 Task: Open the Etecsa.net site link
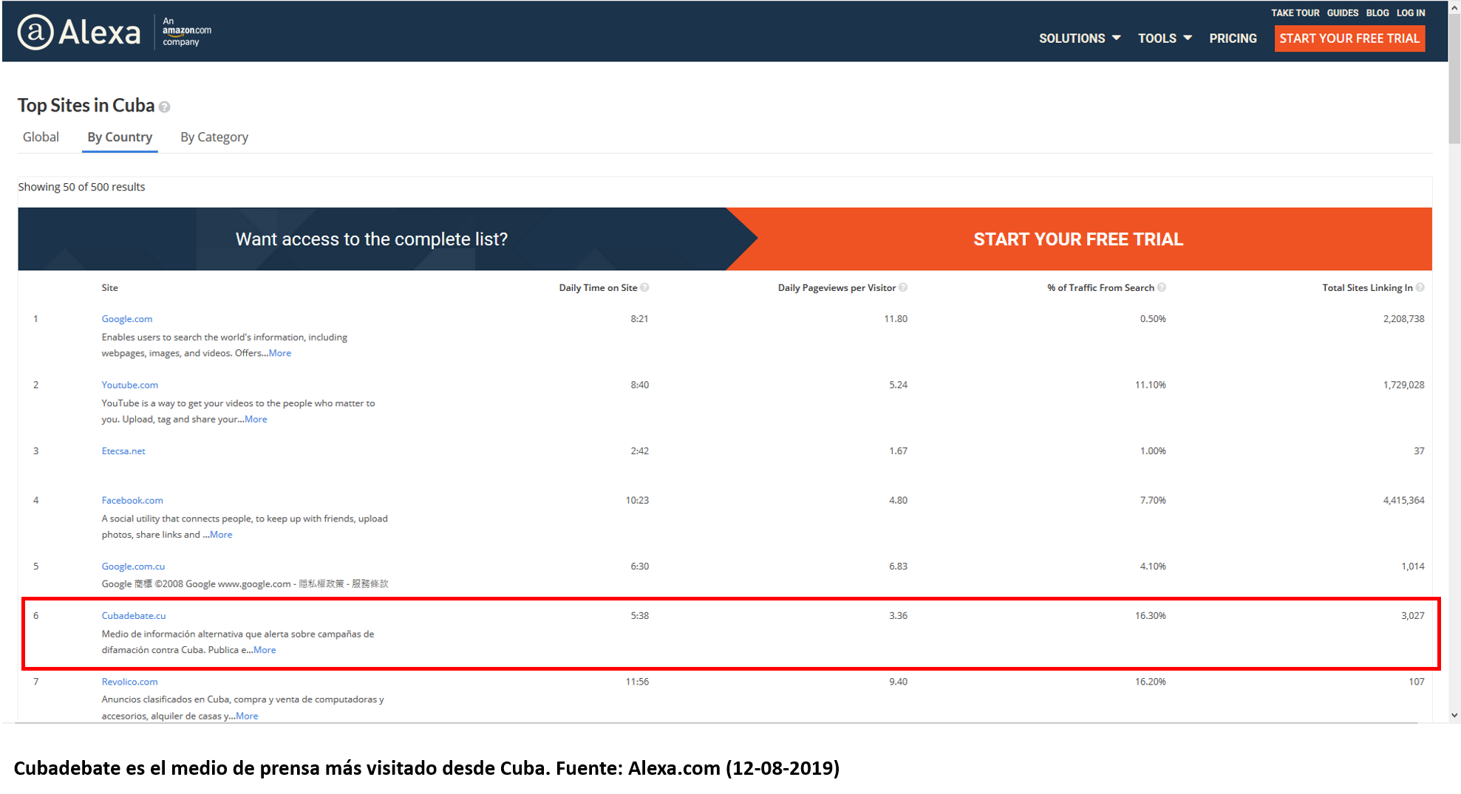(123, 451)
